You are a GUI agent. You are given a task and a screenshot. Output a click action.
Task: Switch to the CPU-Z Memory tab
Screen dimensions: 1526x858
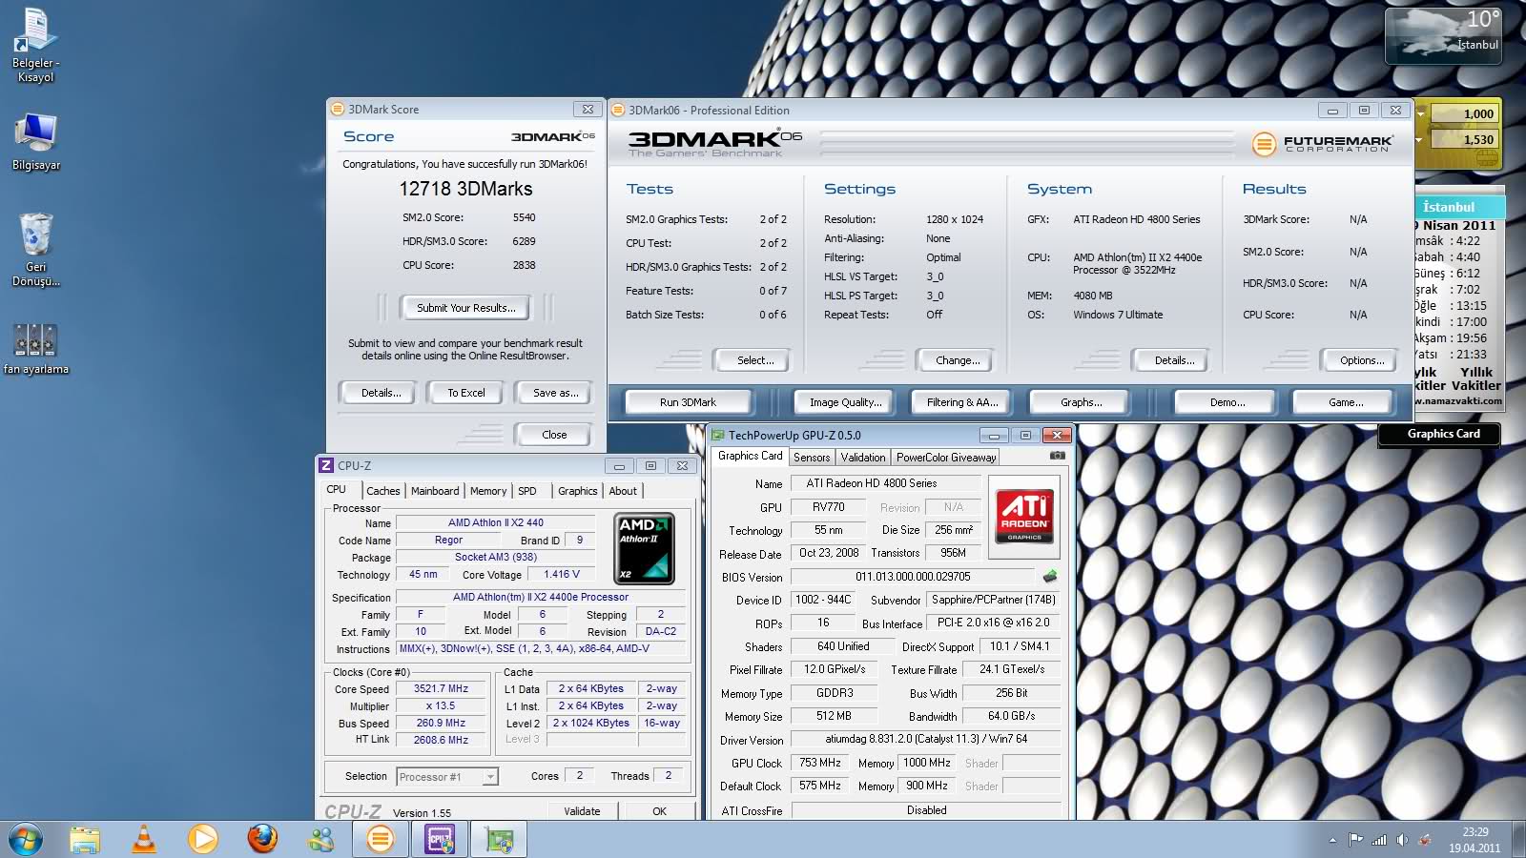pyautogui.click(x=488, y=491)
